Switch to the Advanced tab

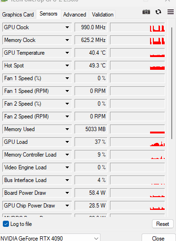[x=75, y=15]
